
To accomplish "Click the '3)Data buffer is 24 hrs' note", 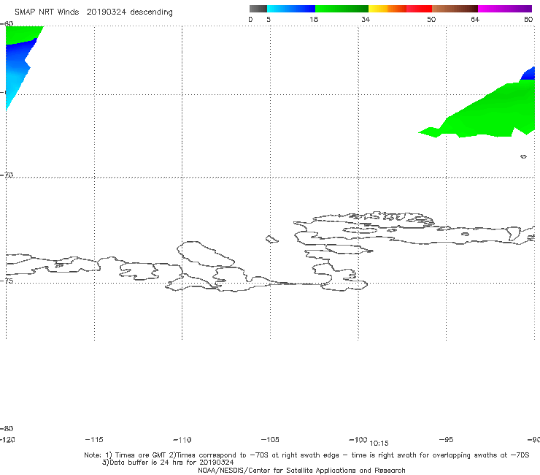I will tap(168, 463).
